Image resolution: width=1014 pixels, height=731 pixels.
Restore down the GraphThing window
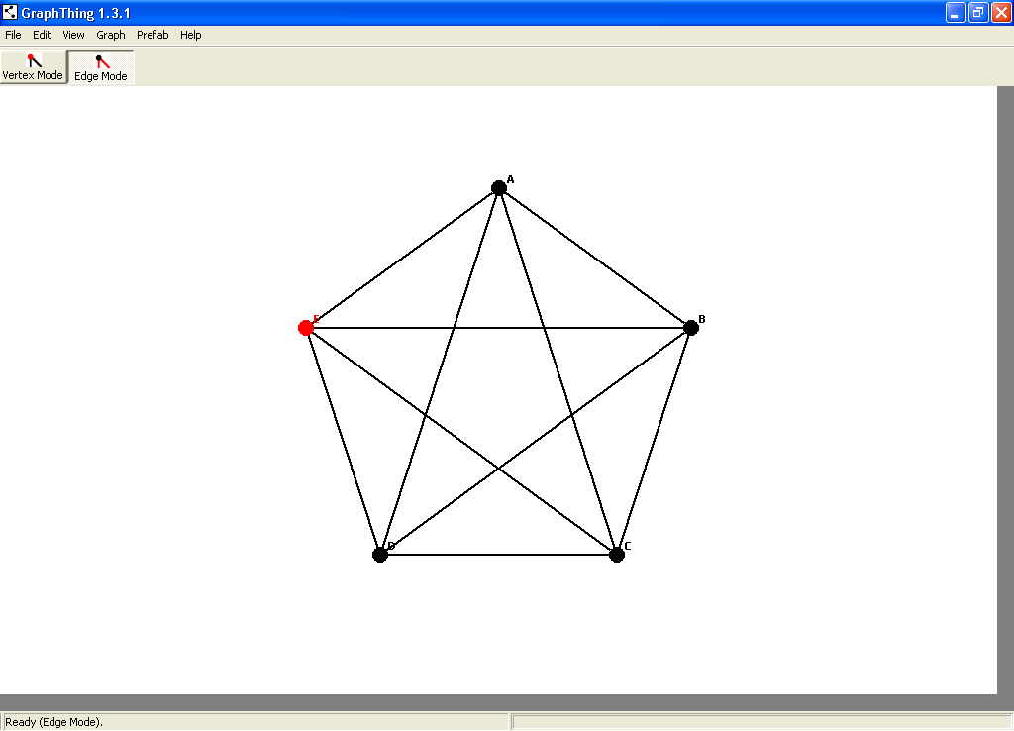click(x=978, y=13)
